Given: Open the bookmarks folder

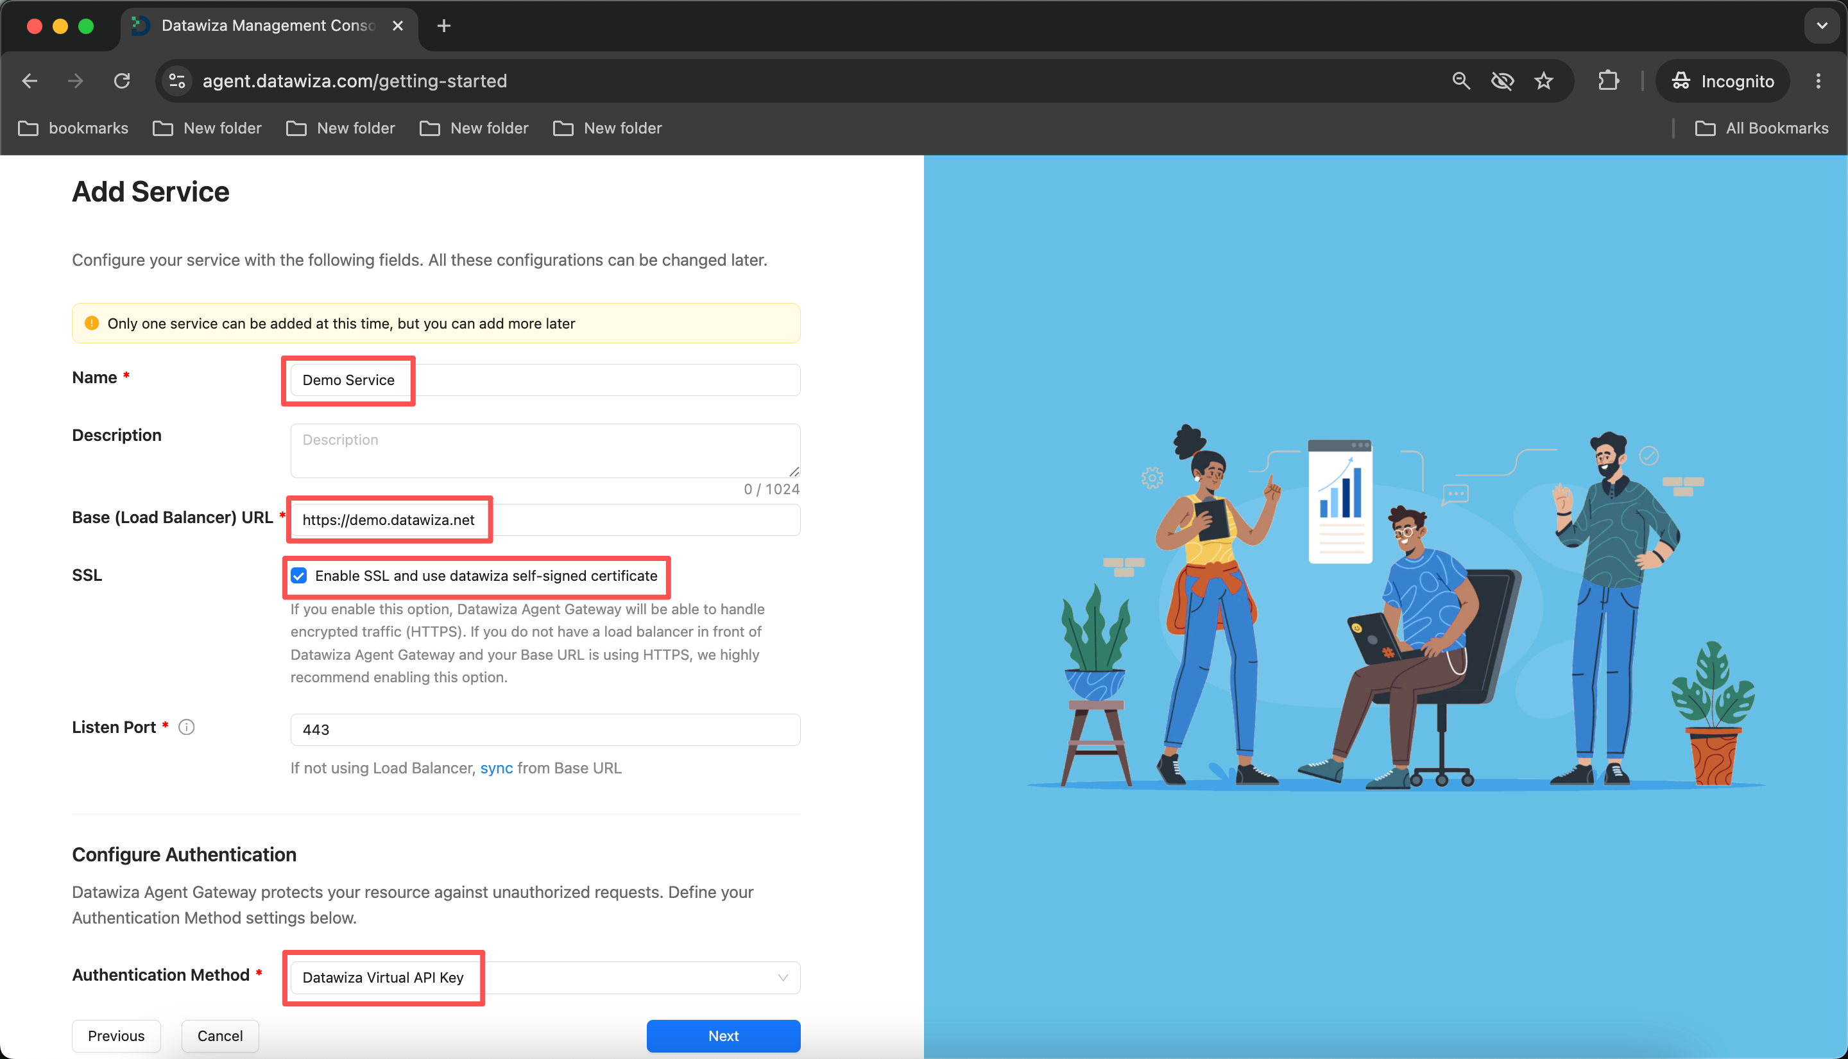Looking at the screenshot, I should [73, 128].
